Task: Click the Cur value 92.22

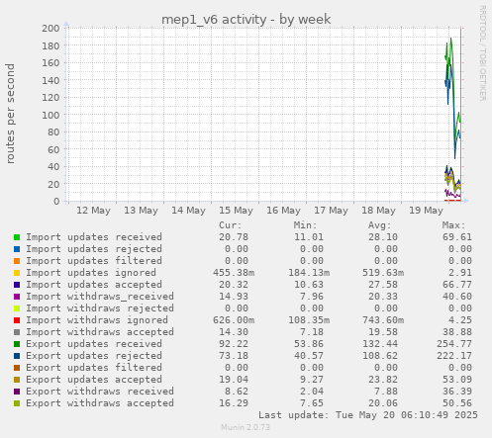Action: tap(234, 344)
